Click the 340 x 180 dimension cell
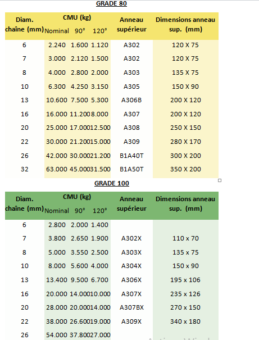Image resolution: width=259 pixels, height=340 pixels. pos(185,321)
